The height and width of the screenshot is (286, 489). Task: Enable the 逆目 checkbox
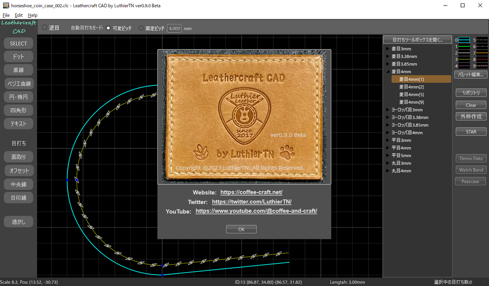[x=45, y=28]
